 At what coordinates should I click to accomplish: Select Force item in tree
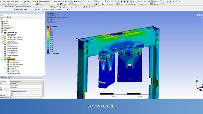tap(8, 57)
